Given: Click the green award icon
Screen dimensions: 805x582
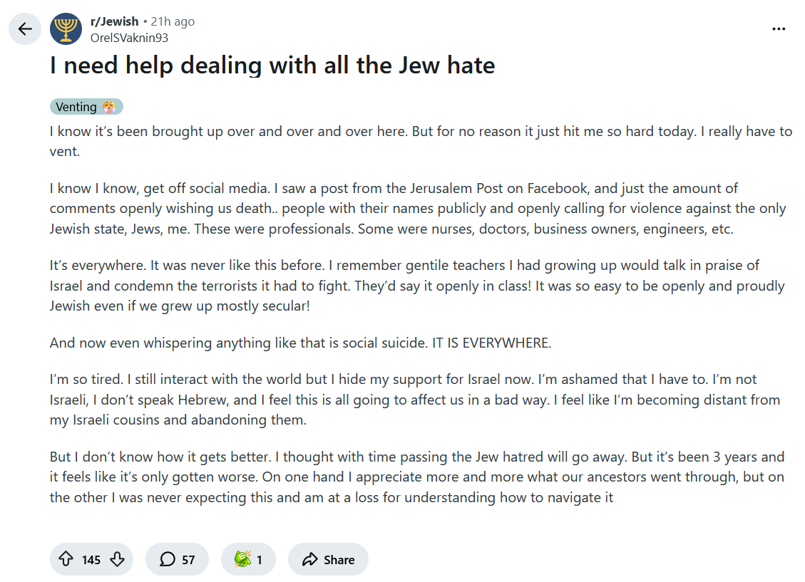Looking at the screenshot, I should [242, 559].
